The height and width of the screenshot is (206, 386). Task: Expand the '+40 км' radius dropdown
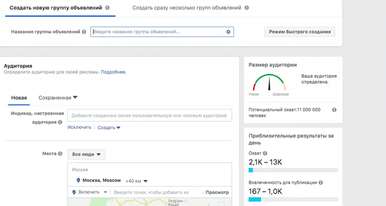(x=136, y=181)
